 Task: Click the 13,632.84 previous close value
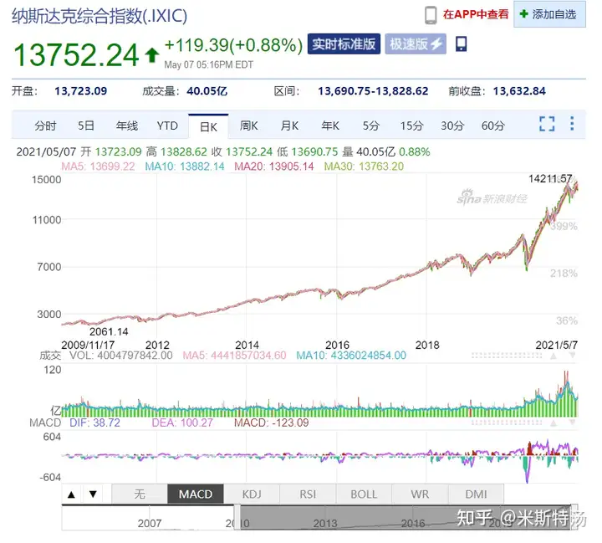pyautogui.click(x=519, y=91)
